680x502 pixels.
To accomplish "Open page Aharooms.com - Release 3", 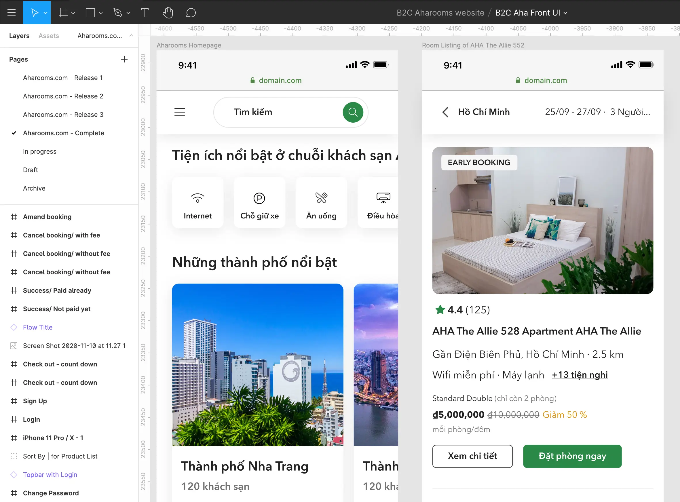I will (63, 115).
